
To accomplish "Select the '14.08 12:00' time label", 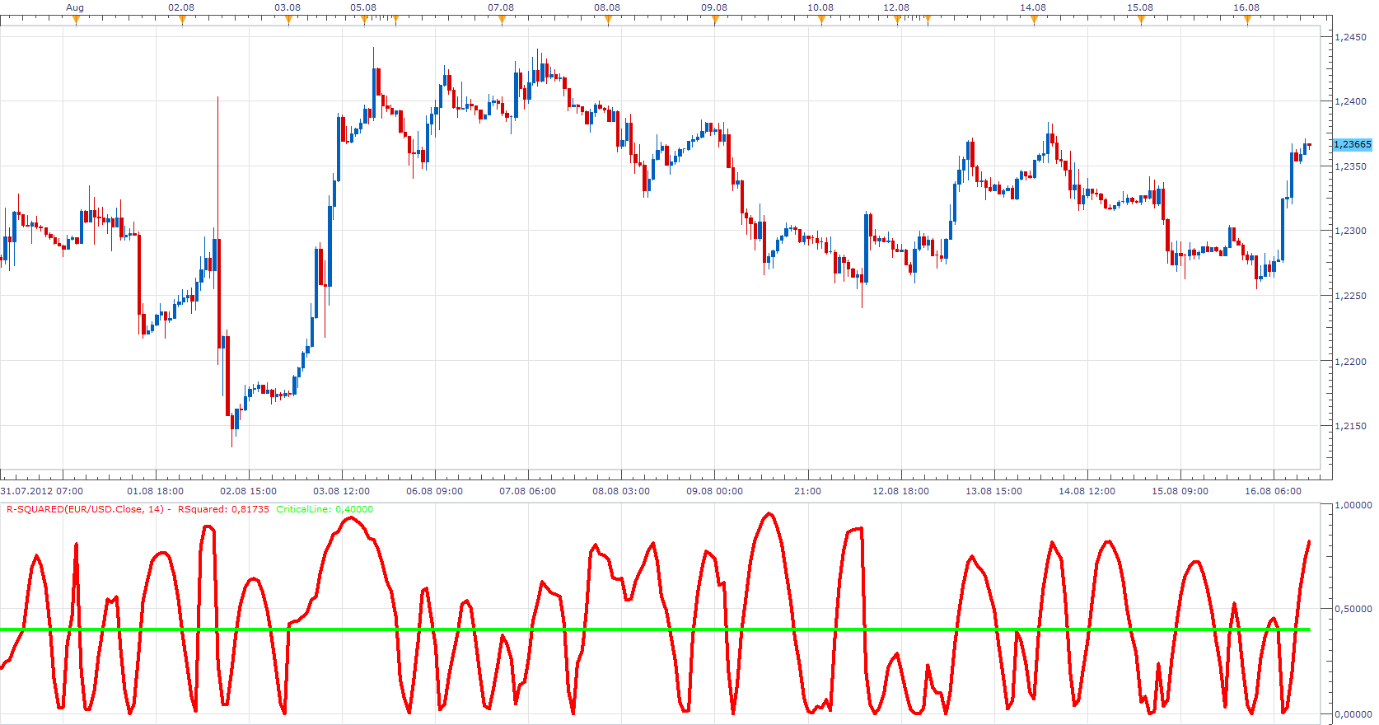I will [x=1087, y=491].
